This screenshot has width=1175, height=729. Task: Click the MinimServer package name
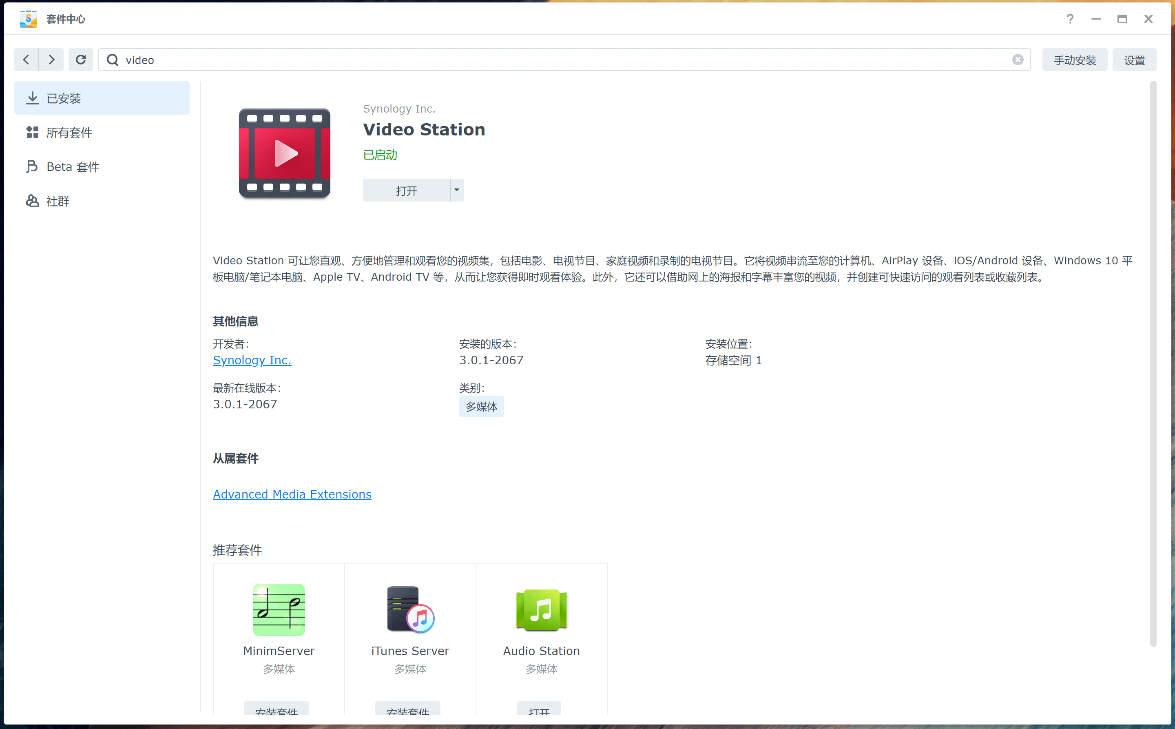[279, 651]
